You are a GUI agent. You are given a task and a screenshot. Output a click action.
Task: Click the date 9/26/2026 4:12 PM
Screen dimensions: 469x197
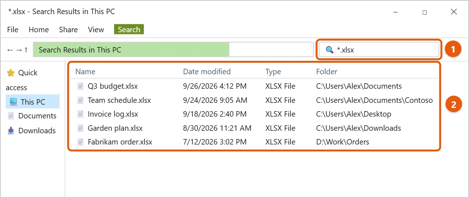coord(215,86)
